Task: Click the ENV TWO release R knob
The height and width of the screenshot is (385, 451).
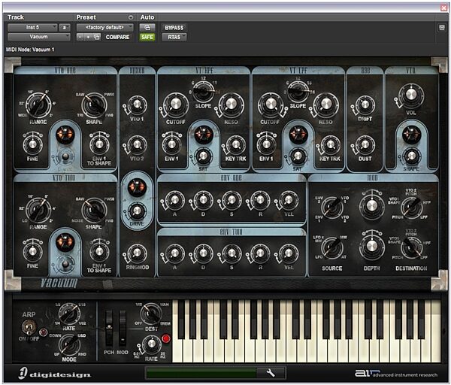Action: (260, 253)
